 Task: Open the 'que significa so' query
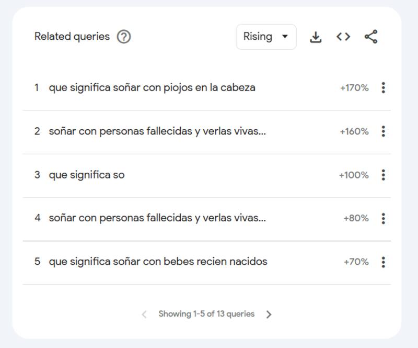coord(87,175)
